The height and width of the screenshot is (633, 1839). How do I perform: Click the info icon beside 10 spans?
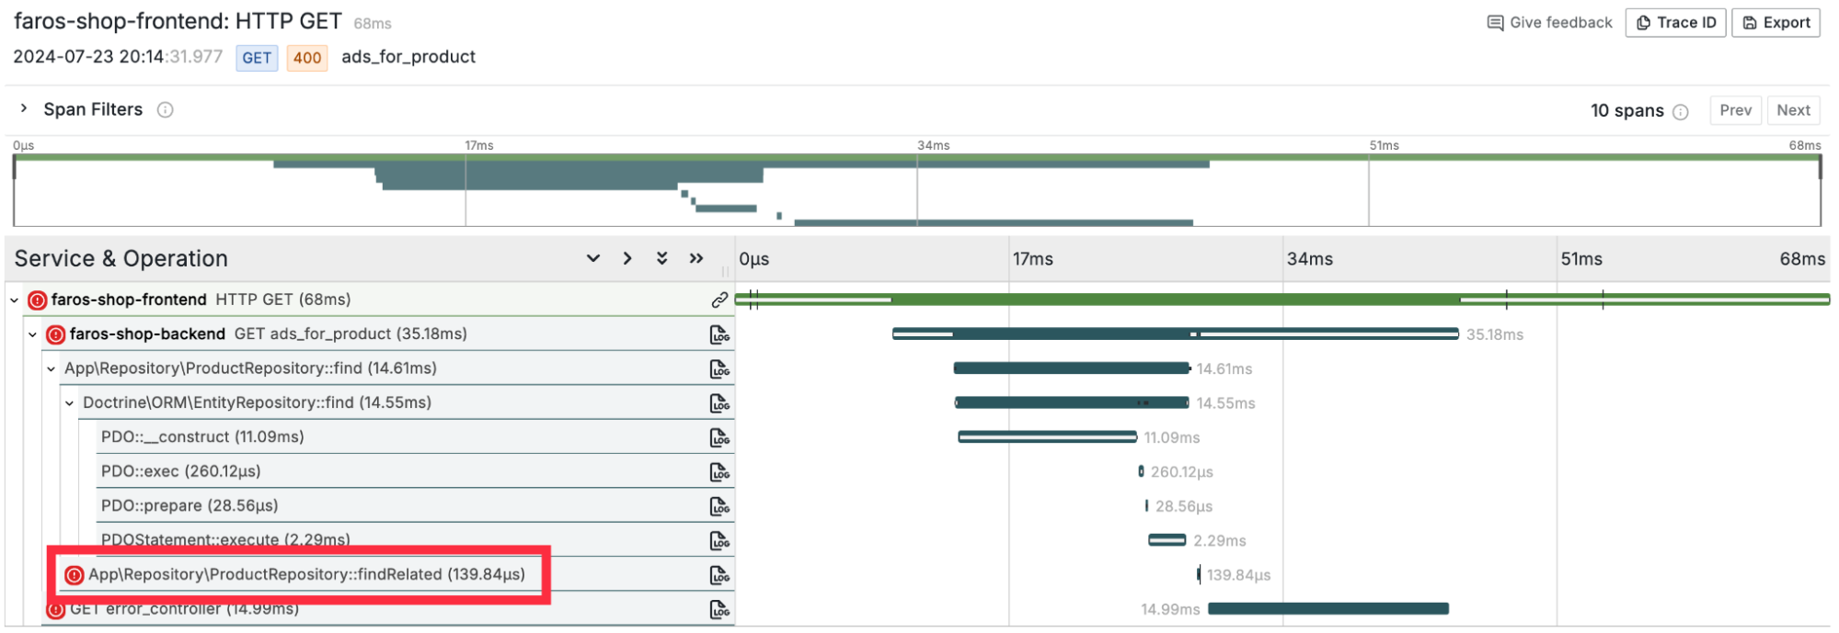tap(1681, 112)
